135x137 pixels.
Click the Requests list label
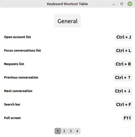14,64
